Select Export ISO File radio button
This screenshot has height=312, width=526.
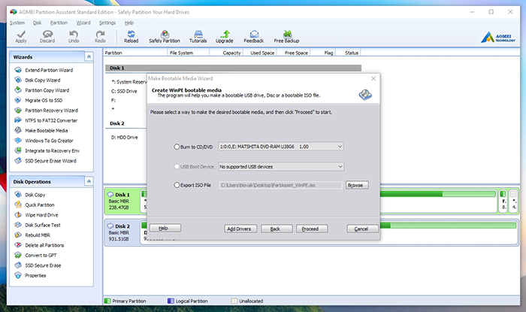177,185
